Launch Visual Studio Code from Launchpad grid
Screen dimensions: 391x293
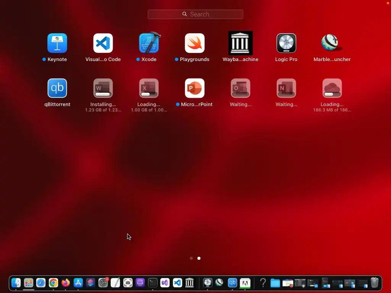point(103,43)
